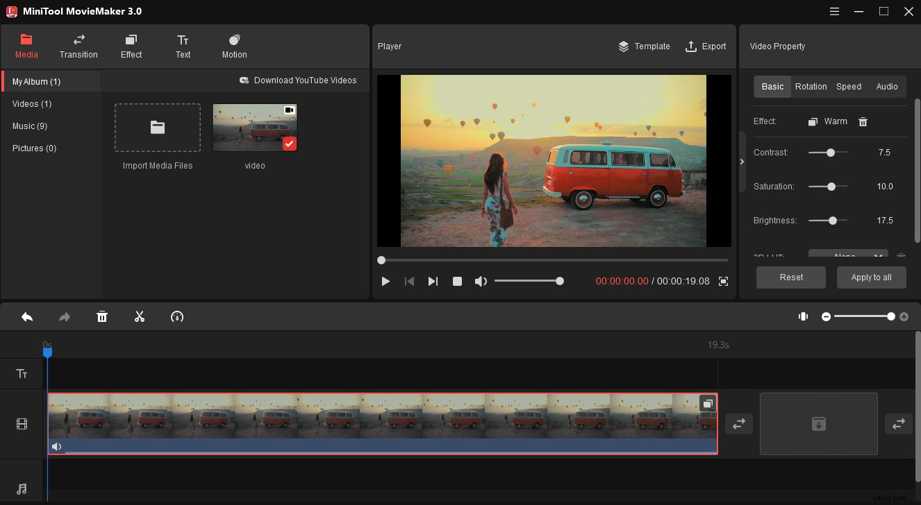
Task: Delete the selected clip using trash icon
Action: (102, 316)
